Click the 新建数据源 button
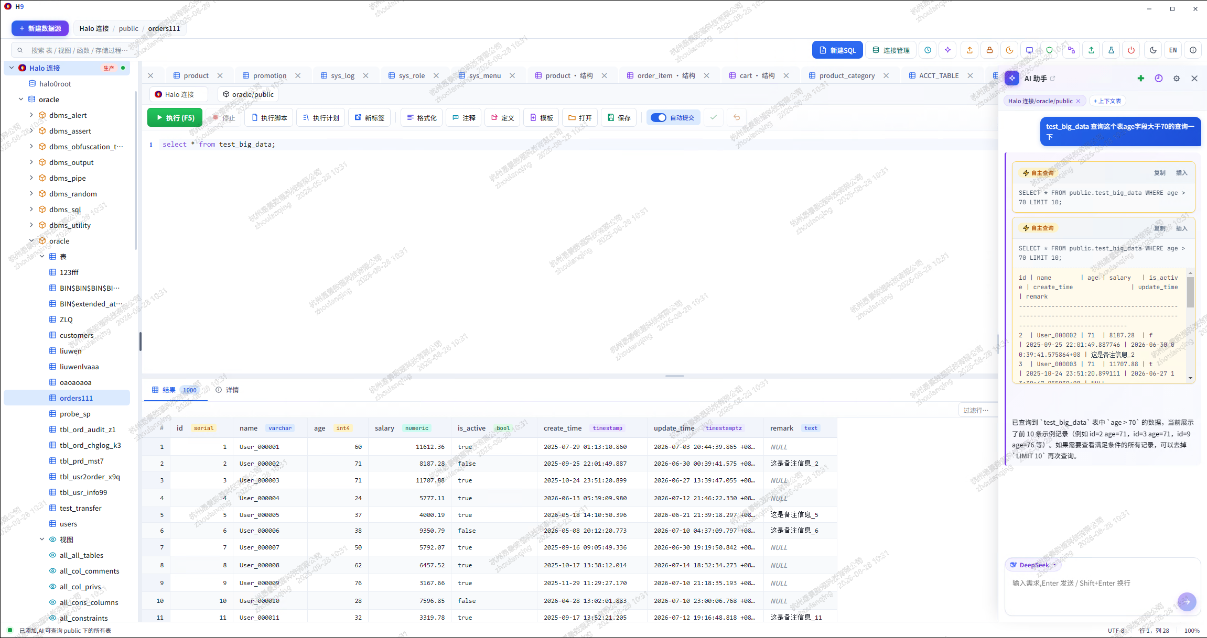1207x638 pixels. click(40, 28)
